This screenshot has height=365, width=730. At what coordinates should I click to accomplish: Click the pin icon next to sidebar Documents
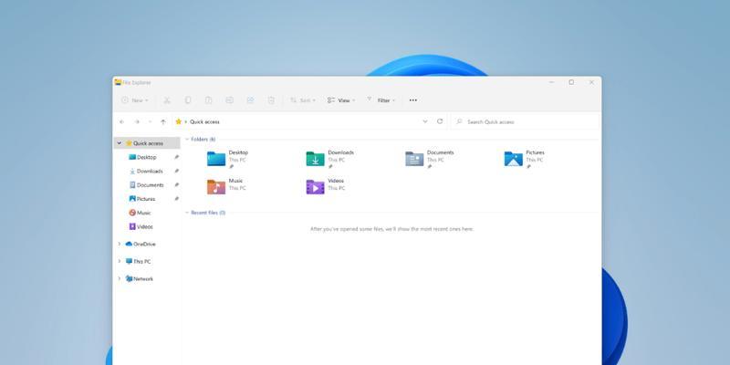176,185
